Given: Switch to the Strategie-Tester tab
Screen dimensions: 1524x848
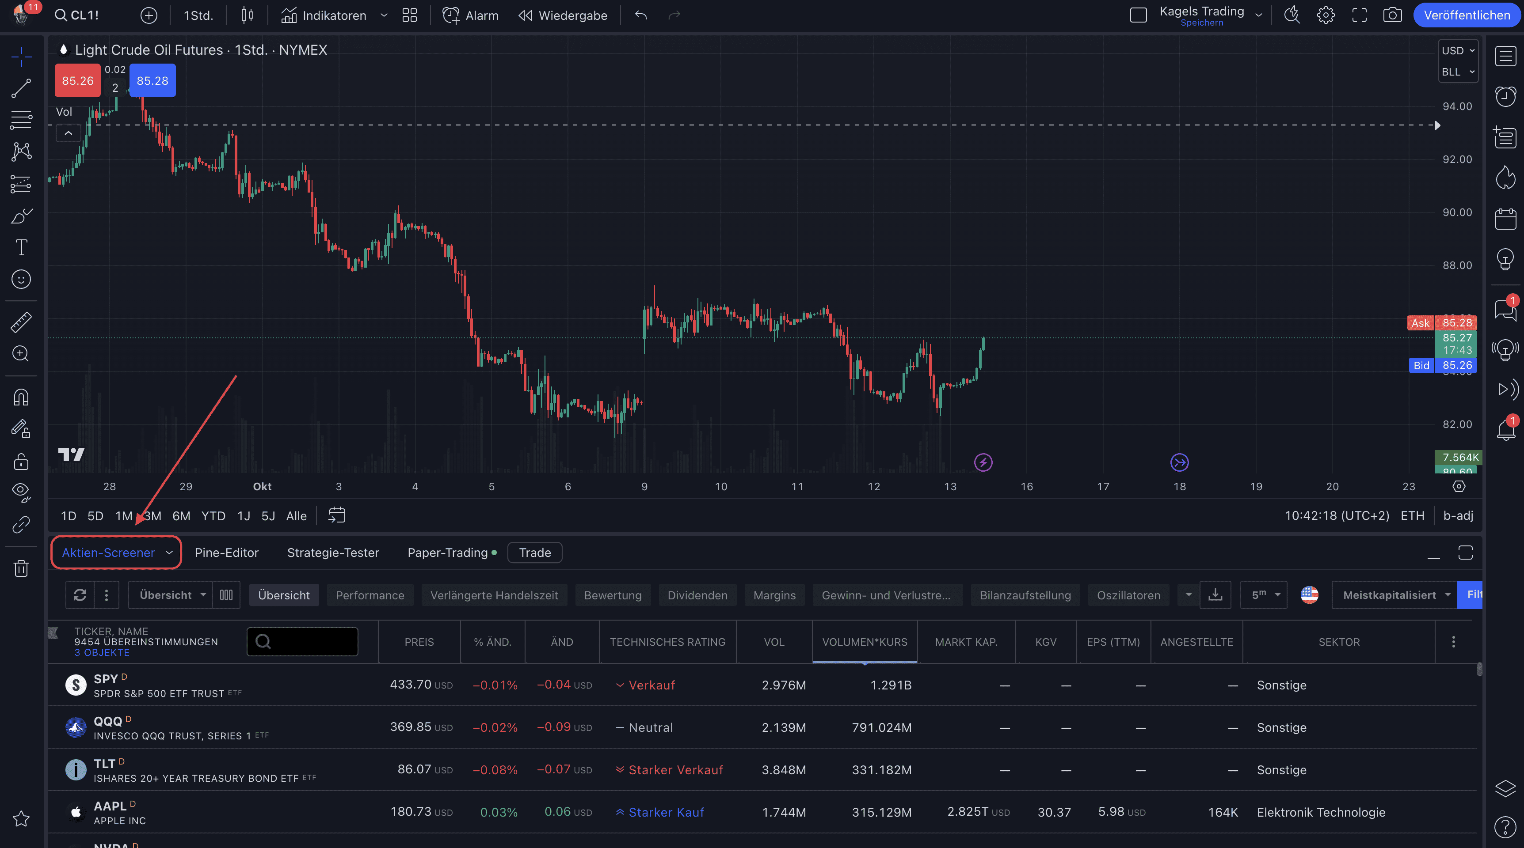Looking at the screenshot, I should pyautogui.click(x=333, y=553).
